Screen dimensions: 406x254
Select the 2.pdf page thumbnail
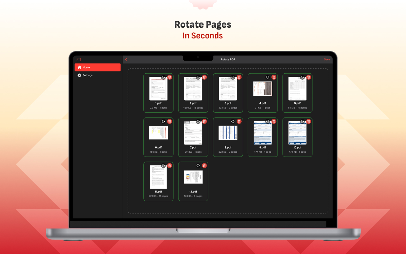click(x=193, y=89)
